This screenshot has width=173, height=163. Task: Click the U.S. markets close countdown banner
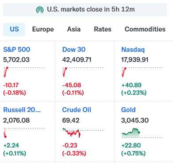point(85,10)
